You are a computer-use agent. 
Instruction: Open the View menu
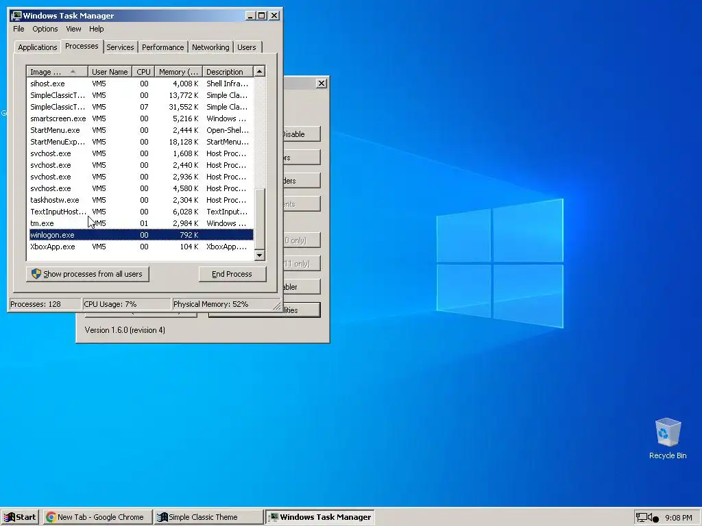pyautogui.click(x=73, y=29)
